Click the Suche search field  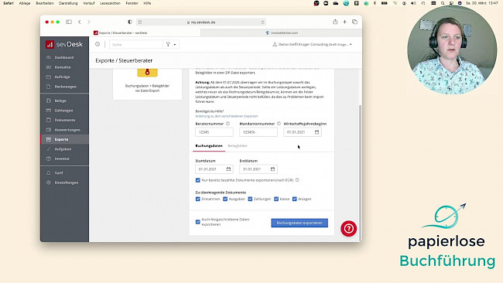[x=136, y=45]
